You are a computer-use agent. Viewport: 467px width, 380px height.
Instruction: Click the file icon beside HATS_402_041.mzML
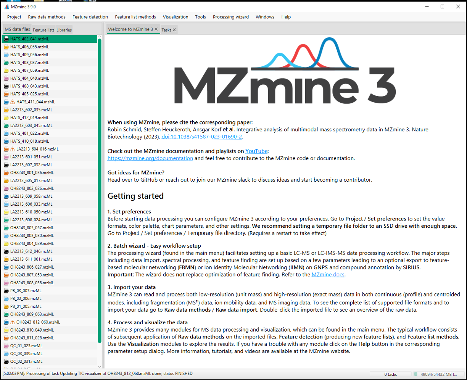point(6,39)
